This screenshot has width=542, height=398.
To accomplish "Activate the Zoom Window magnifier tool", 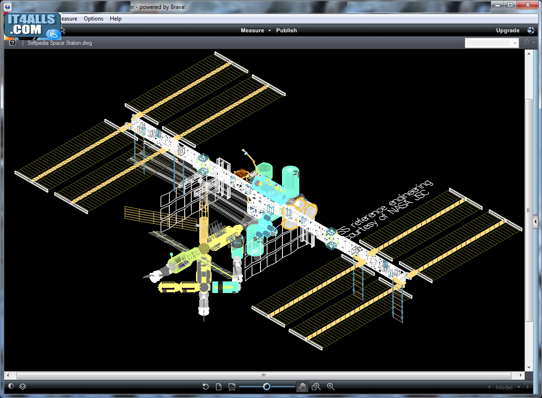I will click(x=316, y=386).
